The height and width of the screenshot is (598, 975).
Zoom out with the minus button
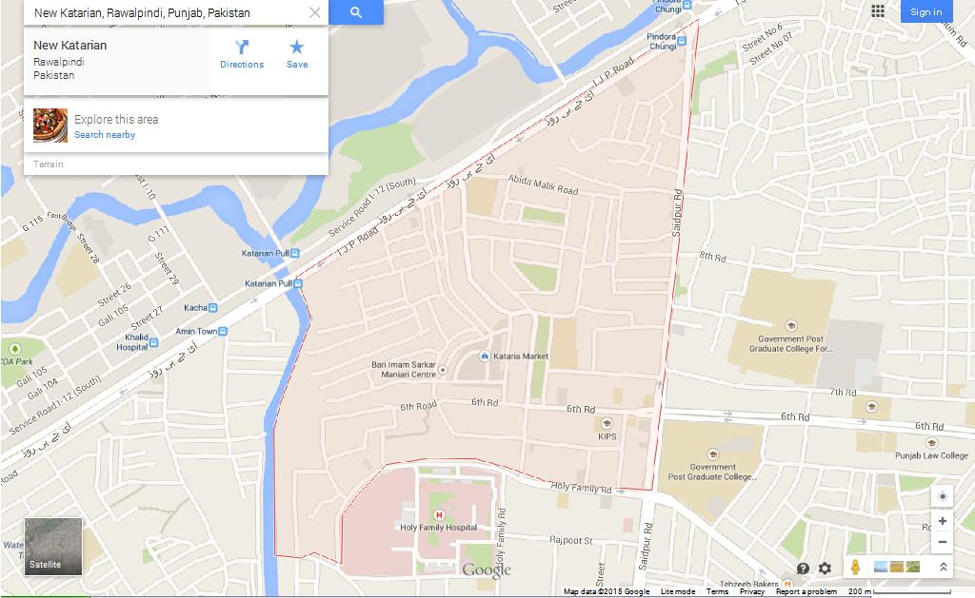coord(942,542)
